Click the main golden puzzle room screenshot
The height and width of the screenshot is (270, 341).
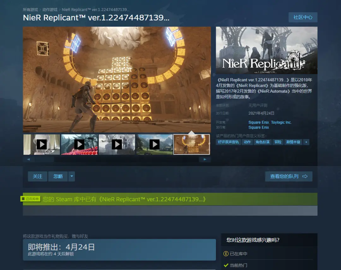click(x=117, y=79)
